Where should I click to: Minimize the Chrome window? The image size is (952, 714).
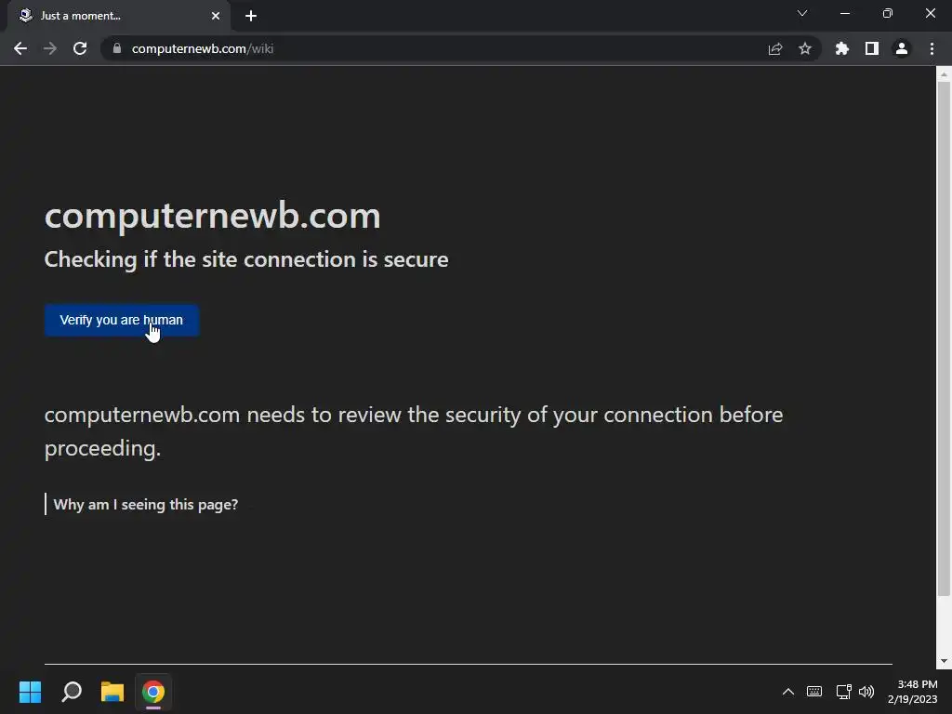(845, 13)
